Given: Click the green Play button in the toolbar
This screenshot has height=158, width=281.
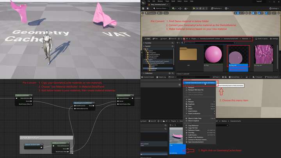Looking at the screenshot, I should pos(194,9).
